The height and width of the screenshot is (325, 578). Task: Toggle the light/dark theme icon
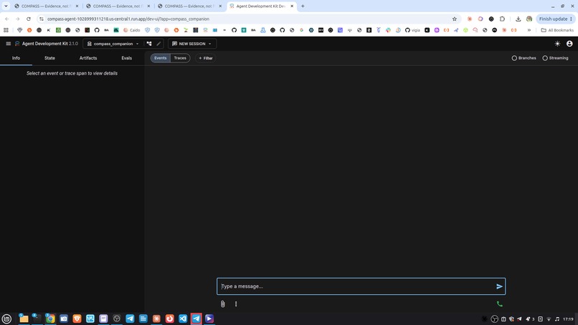coord(557,44)
